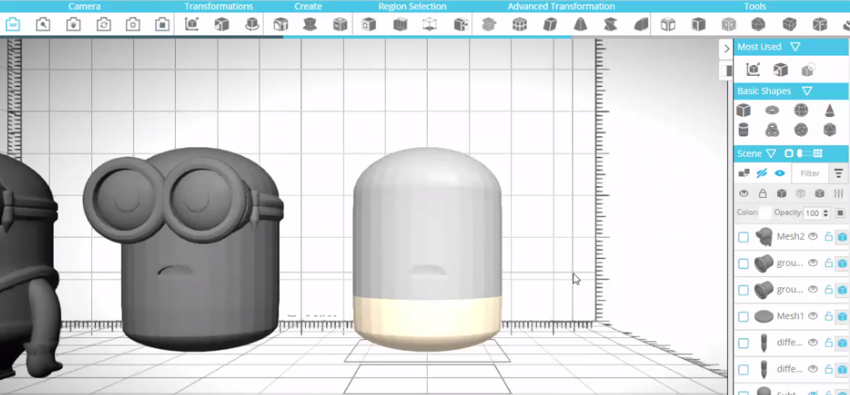Click the Rotate icon in Transformations toolbar
This screenshot has height=395, width=850.
252,25
